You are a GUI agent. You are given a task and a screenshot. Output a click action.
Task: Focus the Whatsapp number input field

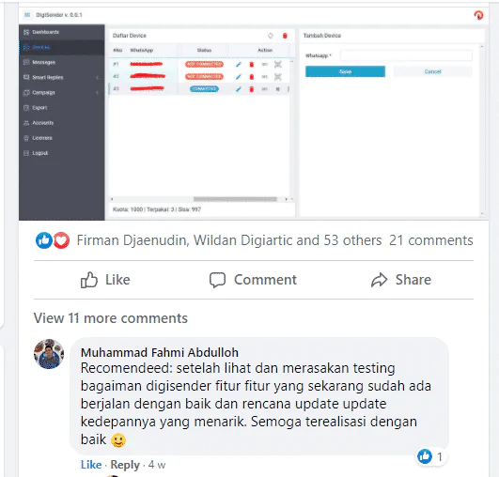pos(406,55)
